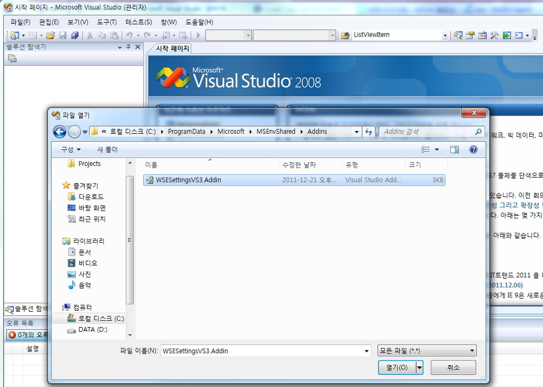543x387 pixels.
Task: Open the Object Browser toolbar icon
Action: (483, 35)
